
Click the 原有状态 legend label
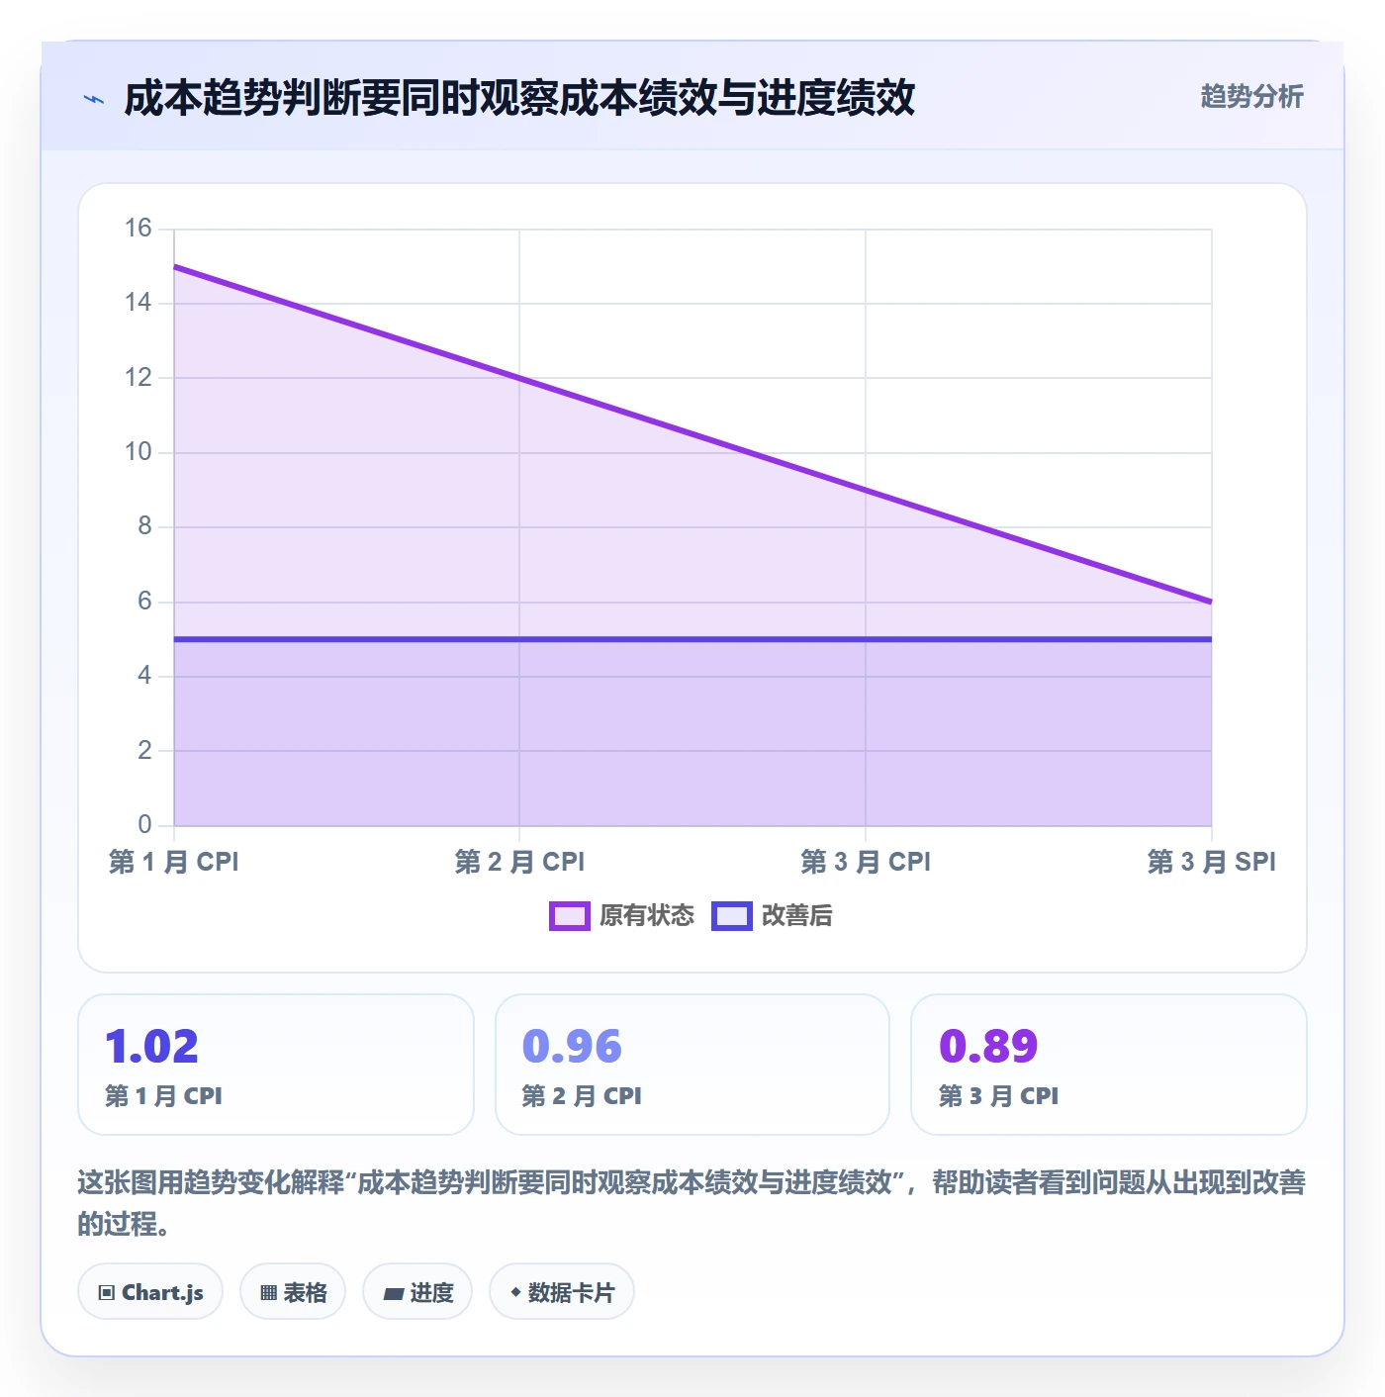(x=647, y=916)
